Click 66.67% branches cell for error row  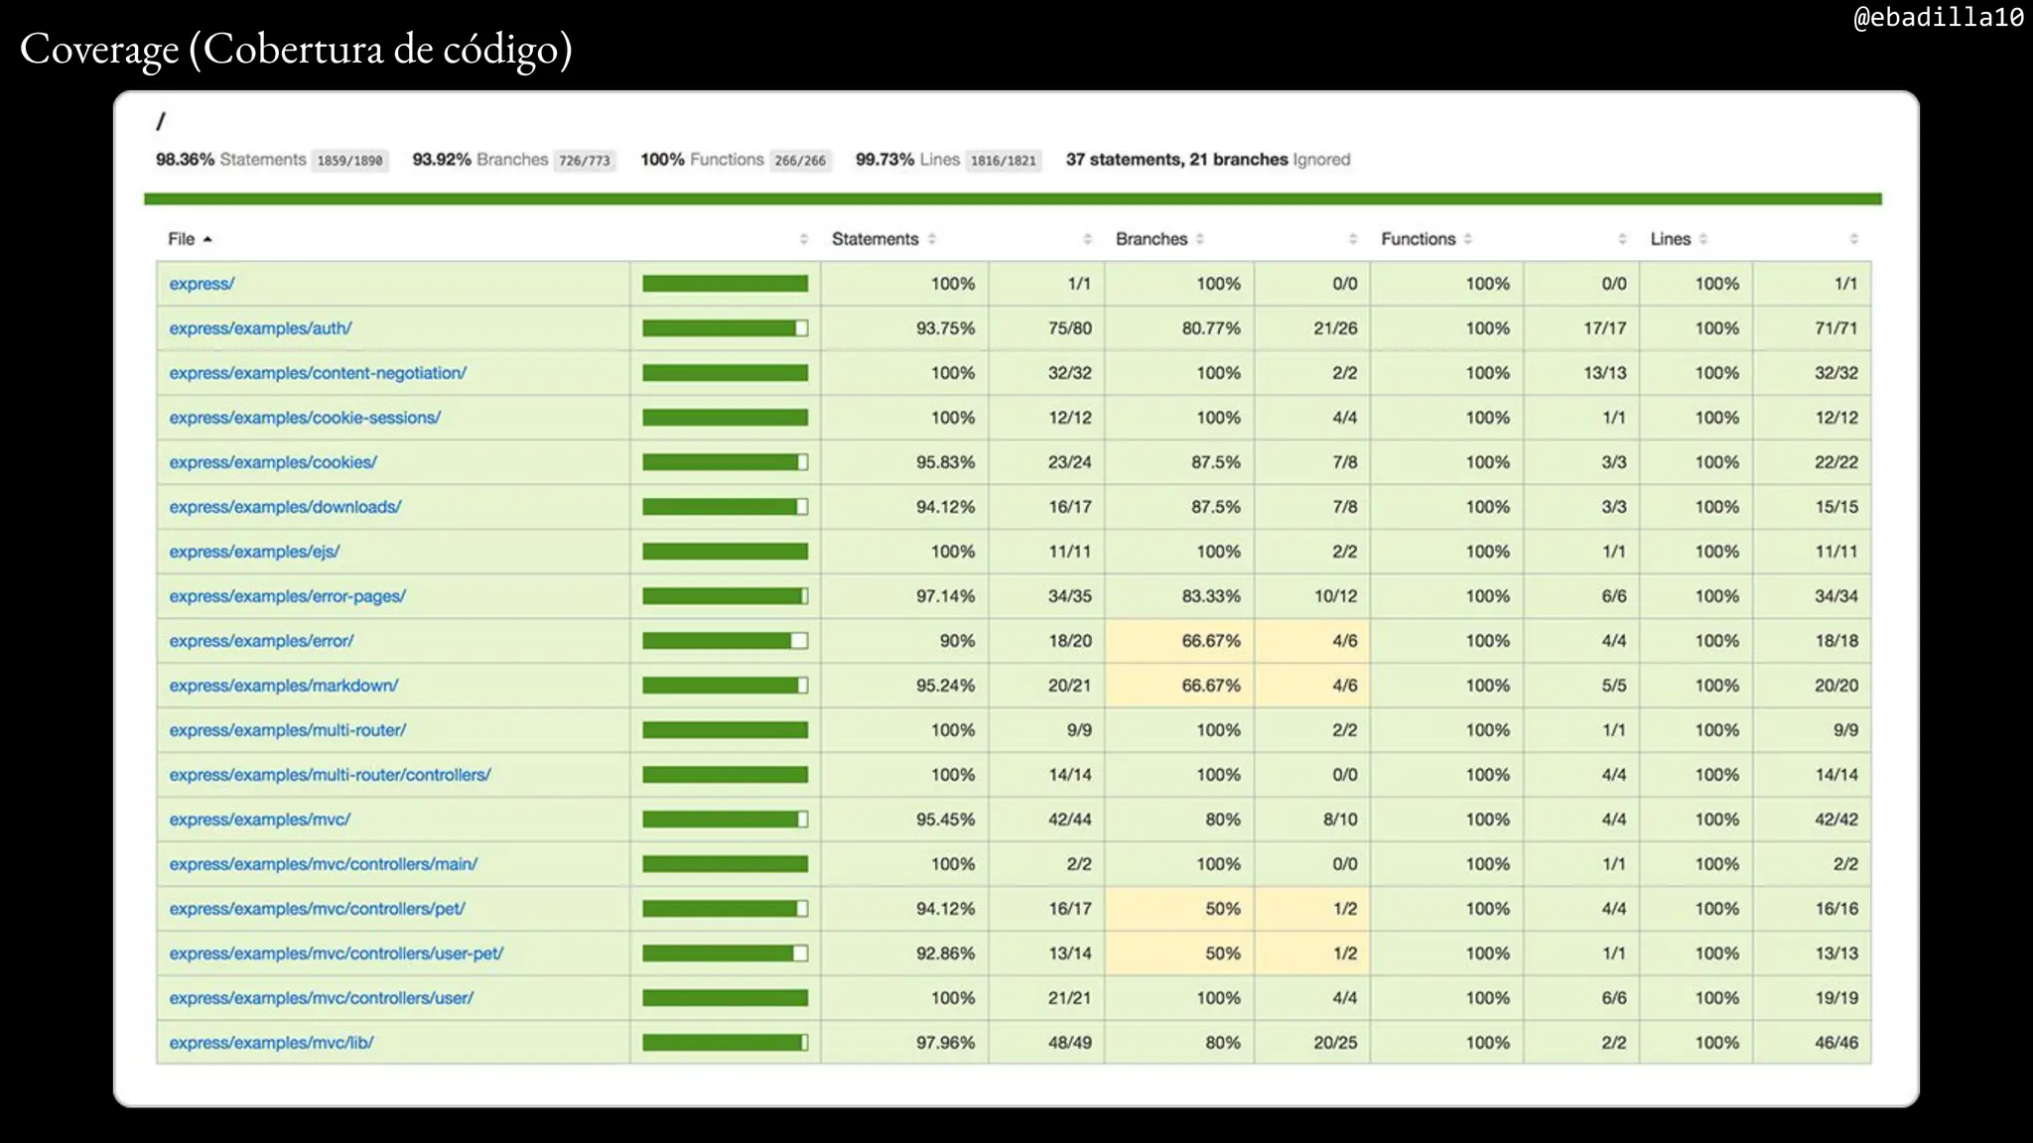pos(1210,641)
